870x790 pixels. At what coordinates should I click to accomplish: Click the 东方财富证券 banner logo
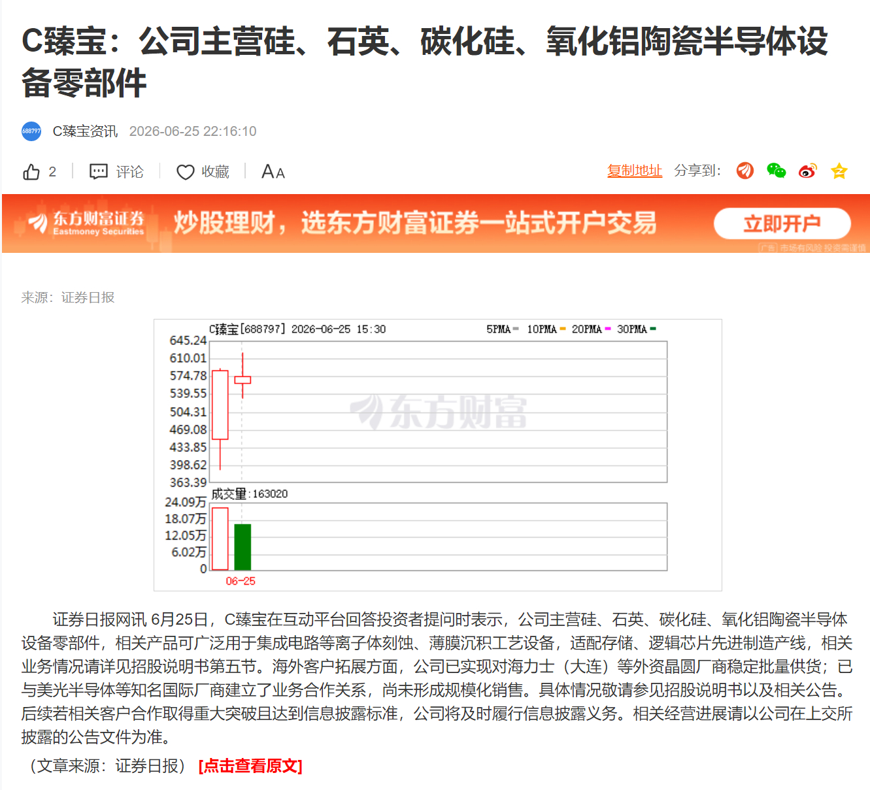tap(86, 223)
